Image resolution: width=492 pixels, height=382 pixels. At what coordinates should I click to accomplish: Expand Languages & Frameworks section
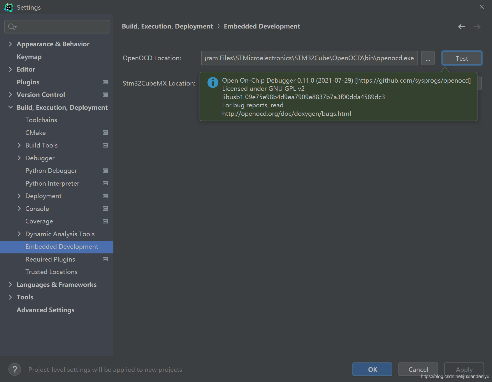[10, 285]
